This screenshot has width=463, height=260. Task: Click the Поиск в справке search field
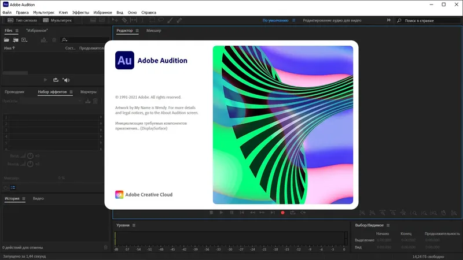tap(428, 21)
